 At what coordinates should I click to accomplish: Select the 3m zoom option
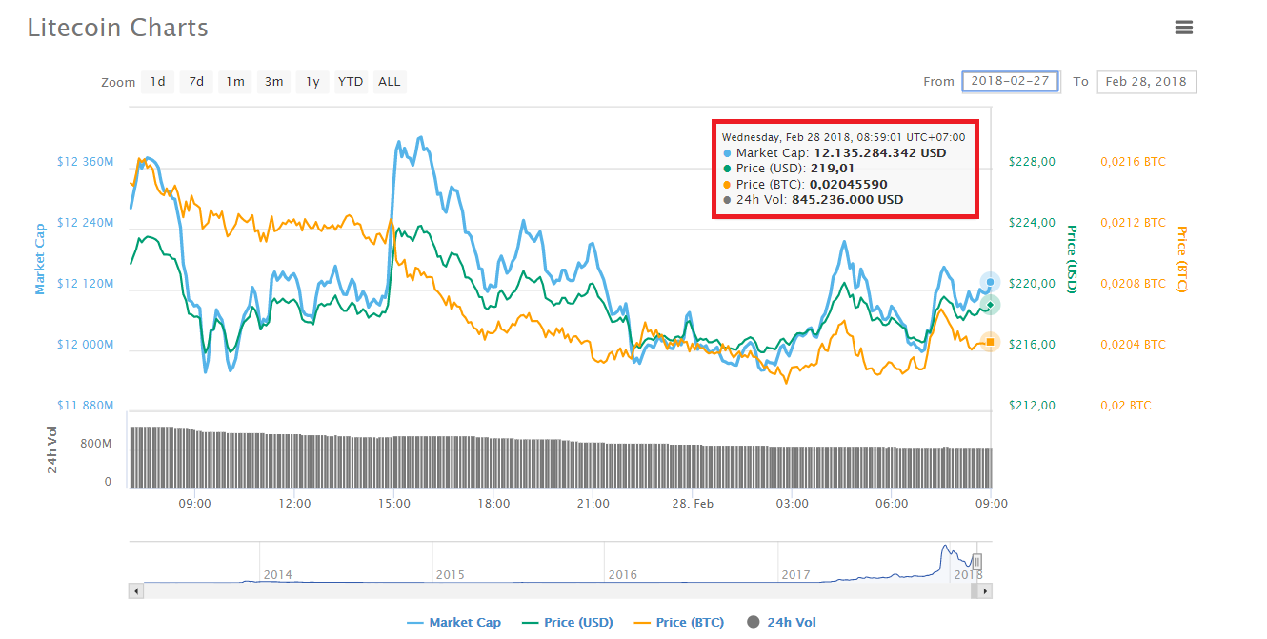pos(273,82)
